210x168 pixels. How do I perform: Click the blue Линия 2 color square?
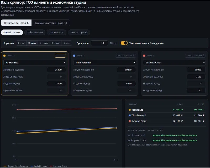pyautogui.click(x=74, y=56)
